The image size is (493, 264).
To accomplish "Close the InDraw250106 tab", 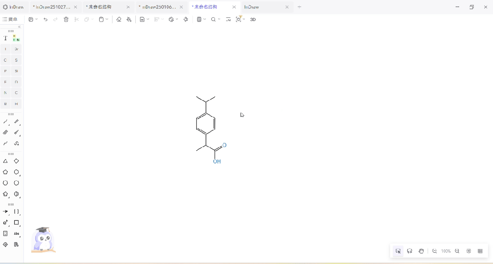I will tap(181, 7).
